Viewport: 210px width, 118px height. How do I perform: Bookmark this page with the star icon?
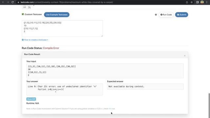[192, 2]
